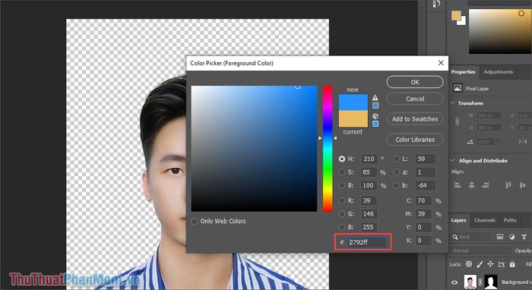Select the B brightness radio button
Viewport: 532px width, 290px height.
[x=342, y=185]
